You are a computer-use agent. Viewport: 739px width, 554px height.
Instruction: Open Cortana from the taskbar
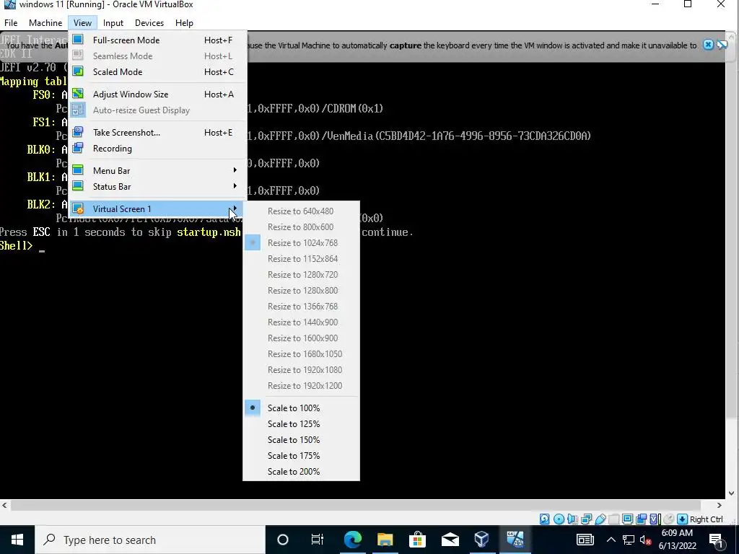(x=283, y=540)
